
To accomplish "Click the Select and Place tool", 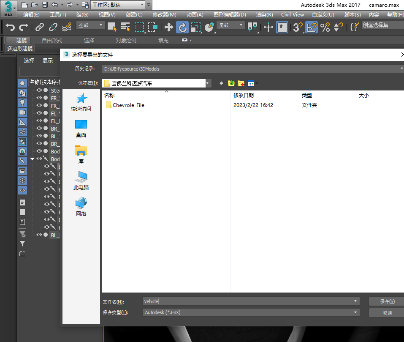I will click(209, 27).
